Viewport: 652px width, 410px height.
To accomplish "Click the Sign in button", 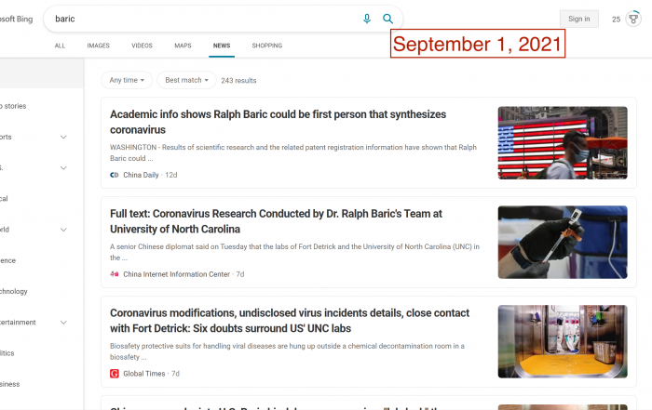I will click(578, 19).
